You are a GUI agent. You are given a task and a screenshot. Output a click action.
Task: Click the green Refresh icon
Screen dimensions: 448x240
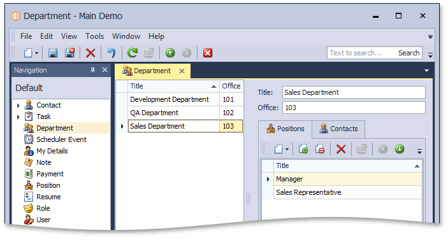point(133,53)
